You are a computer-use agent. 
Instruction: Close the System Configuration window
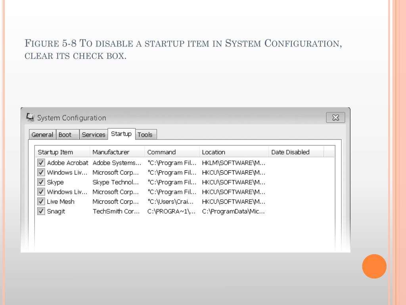pyautogui.click(x=335, y=118)
